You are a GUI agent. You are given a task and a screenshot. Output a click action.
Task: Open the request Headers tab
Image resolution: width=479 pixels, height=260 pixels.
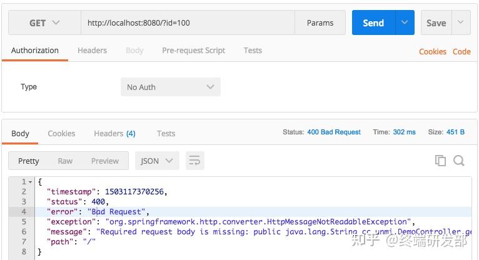92,51
